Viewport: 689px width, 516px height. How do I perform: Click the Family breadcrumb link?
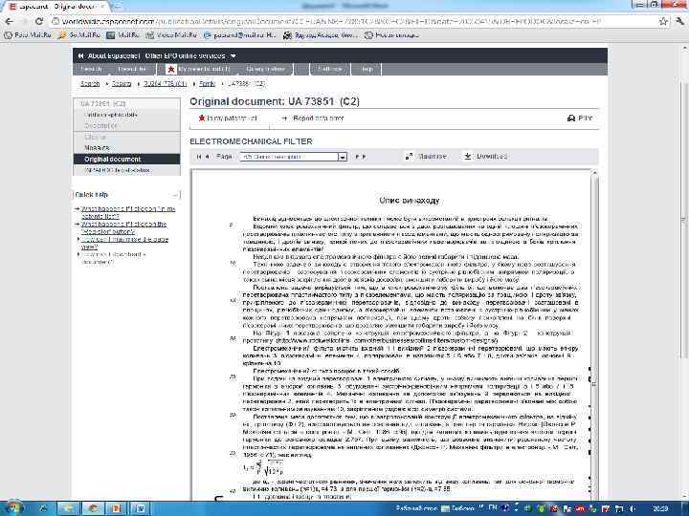[207, 83]
